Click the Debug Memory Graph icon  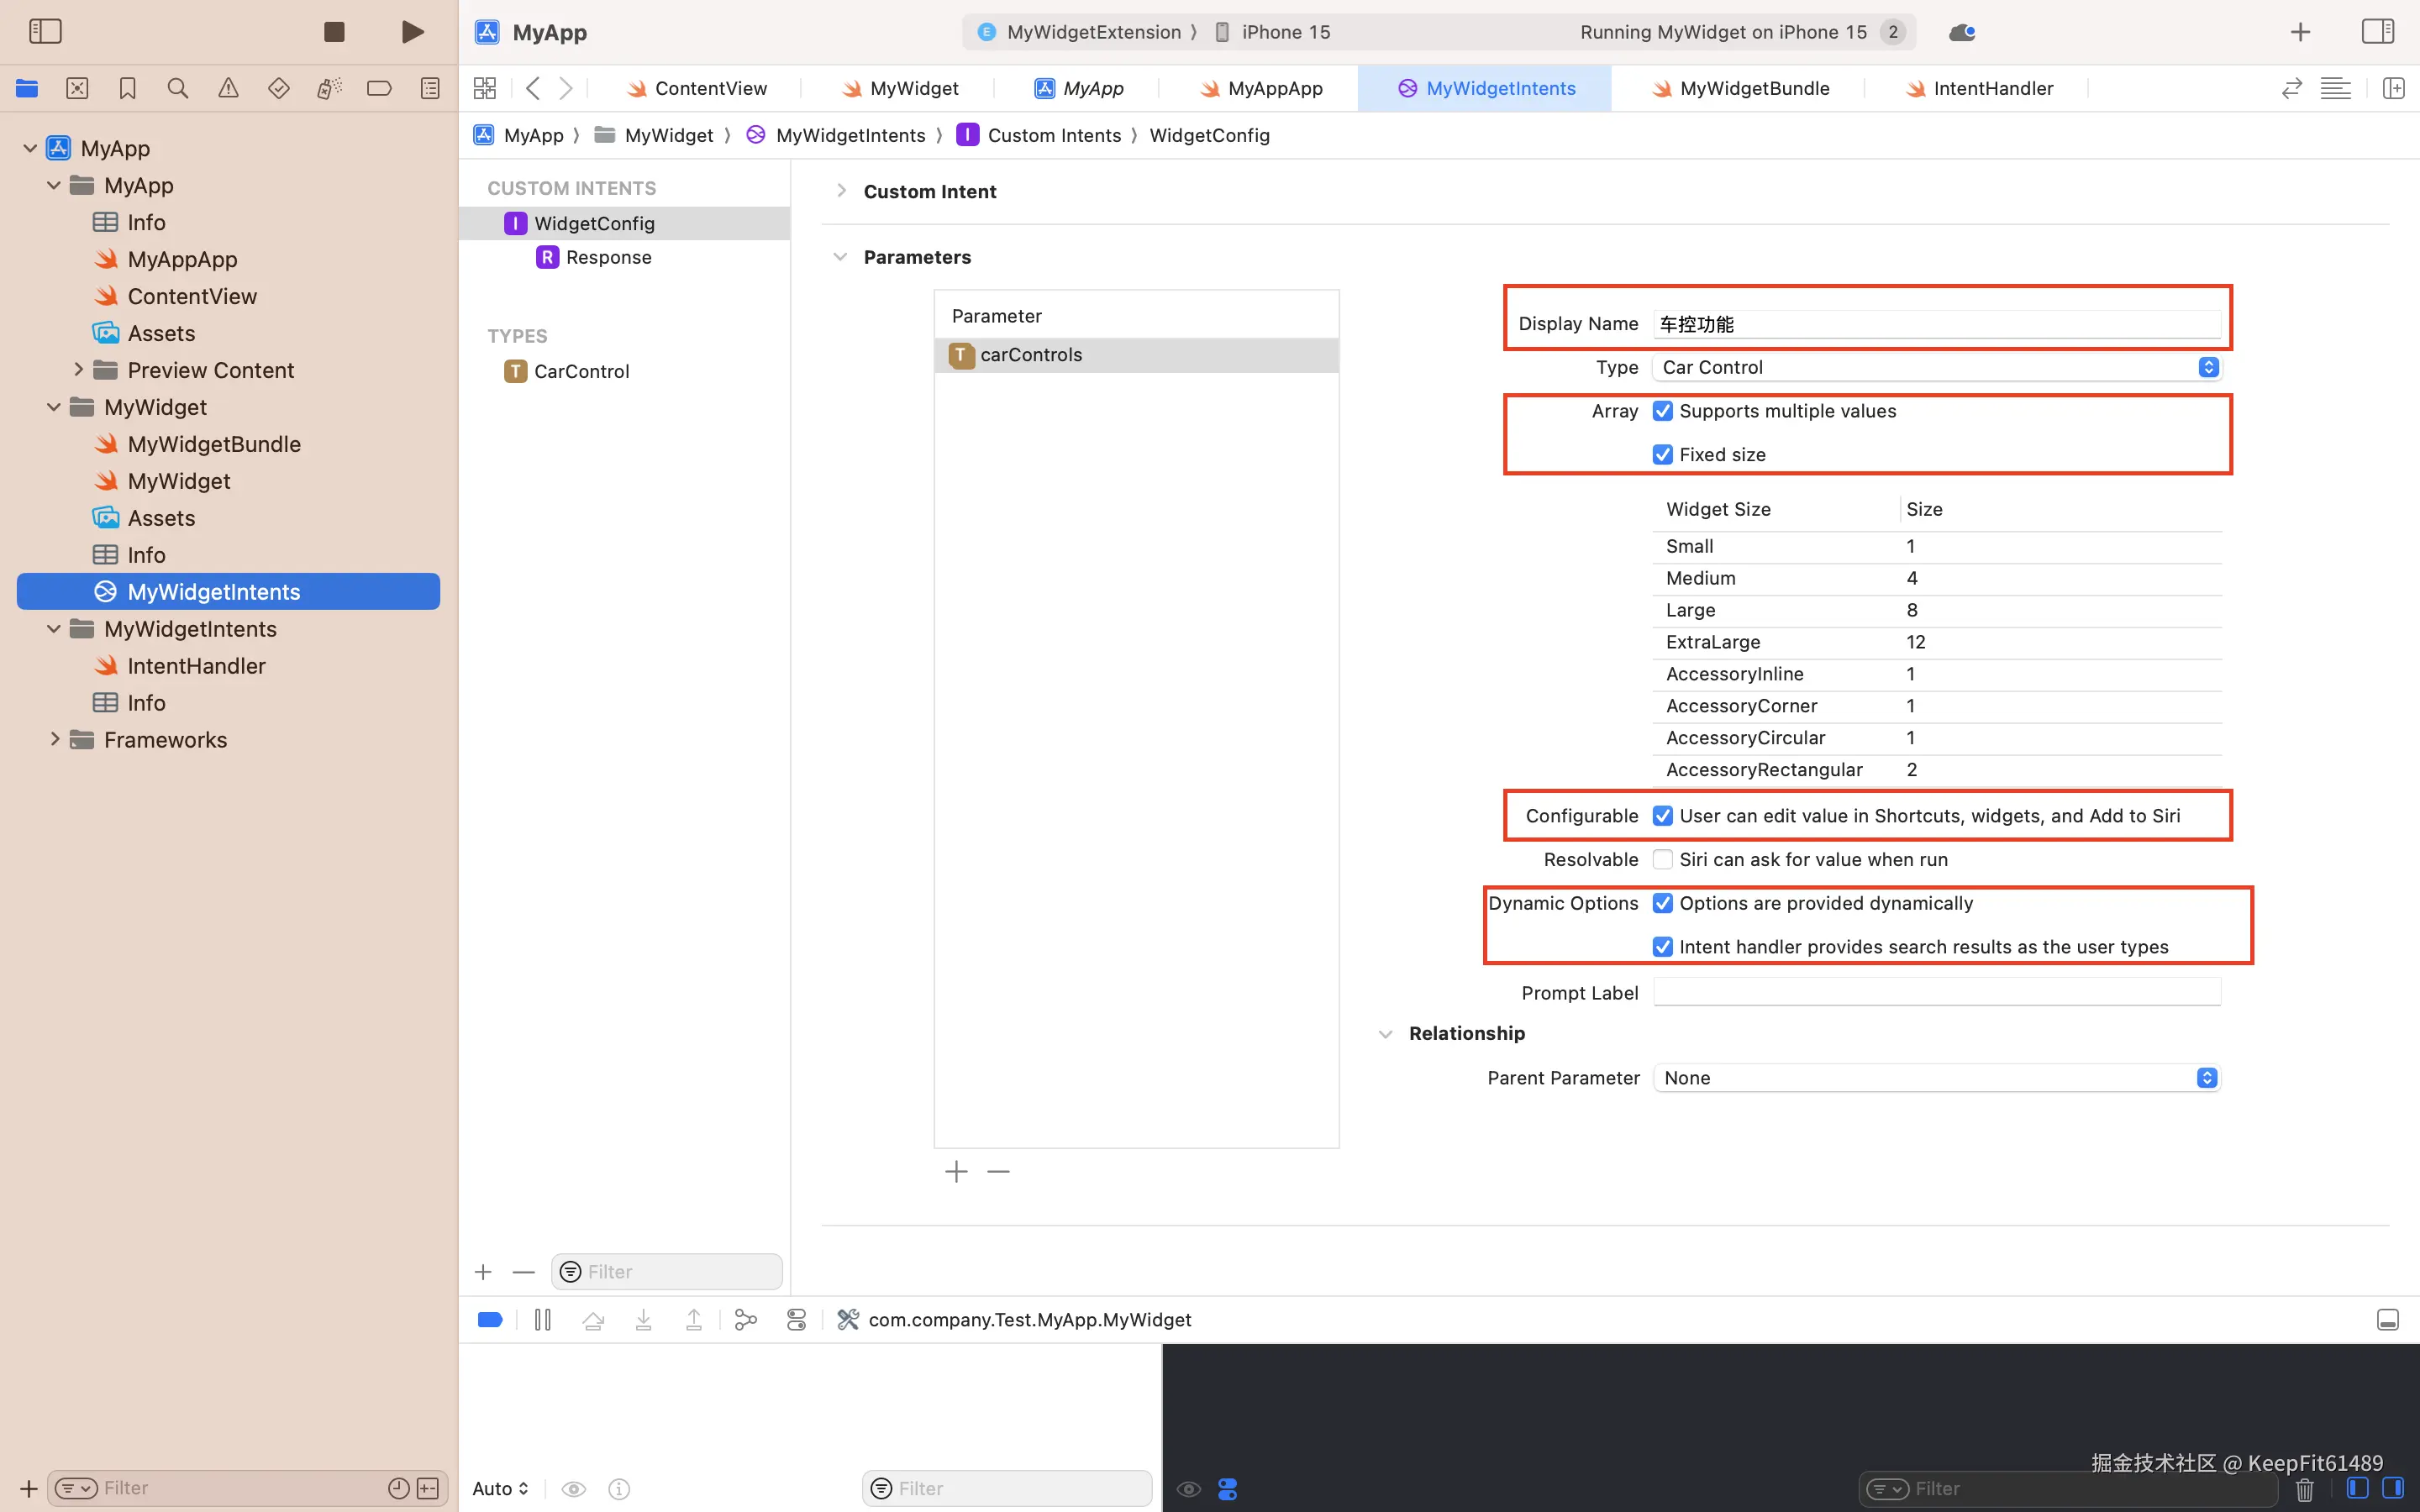[x=745, y=1320]
